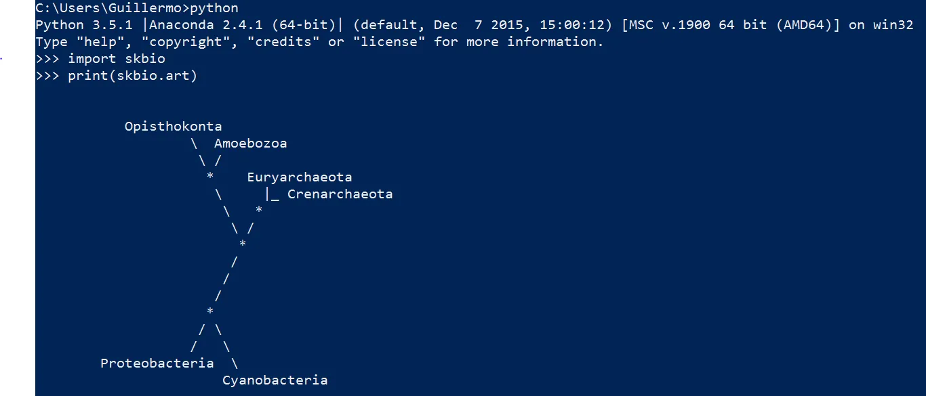Screen dimensions: 926x396
Task: Click the word "python" after the prompt
Action: pos(214,8)
